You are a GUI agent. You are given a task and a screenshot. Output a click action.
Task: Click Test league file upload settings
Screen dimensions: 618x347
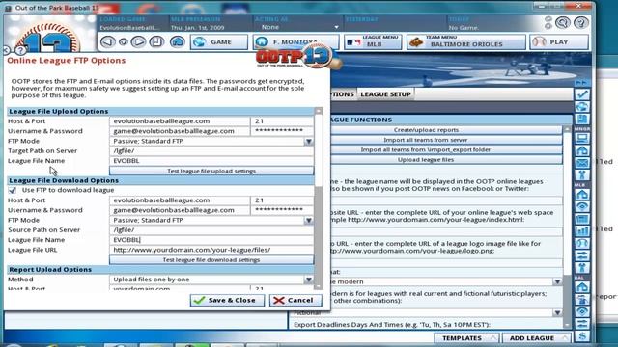[x=211, y=171]
